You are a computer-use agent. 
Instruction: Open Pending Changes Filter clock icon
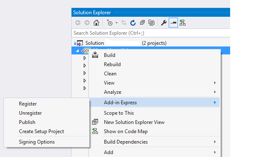[110, 23]
